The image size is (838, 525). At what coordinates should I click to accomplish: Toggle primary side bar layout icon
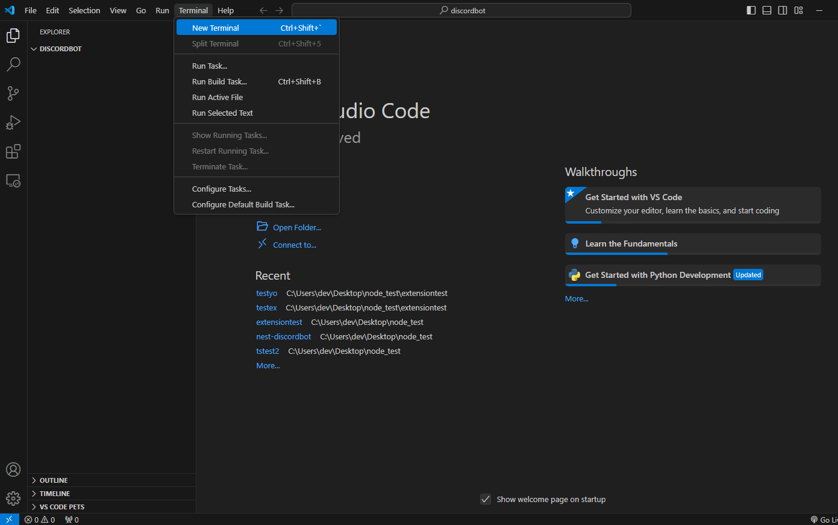point(751,10)
